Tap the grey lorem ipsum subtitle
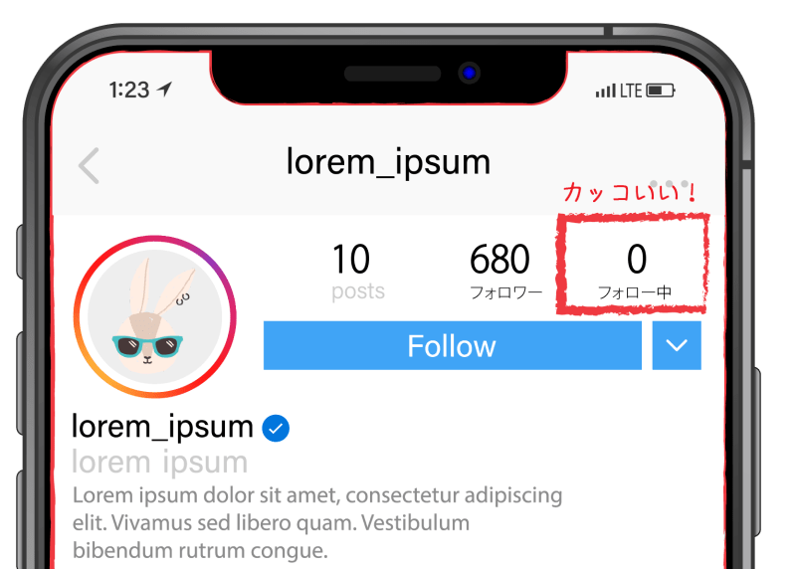Image resolution: width=796 pixels, height=569 pixels. coord(160,462)
